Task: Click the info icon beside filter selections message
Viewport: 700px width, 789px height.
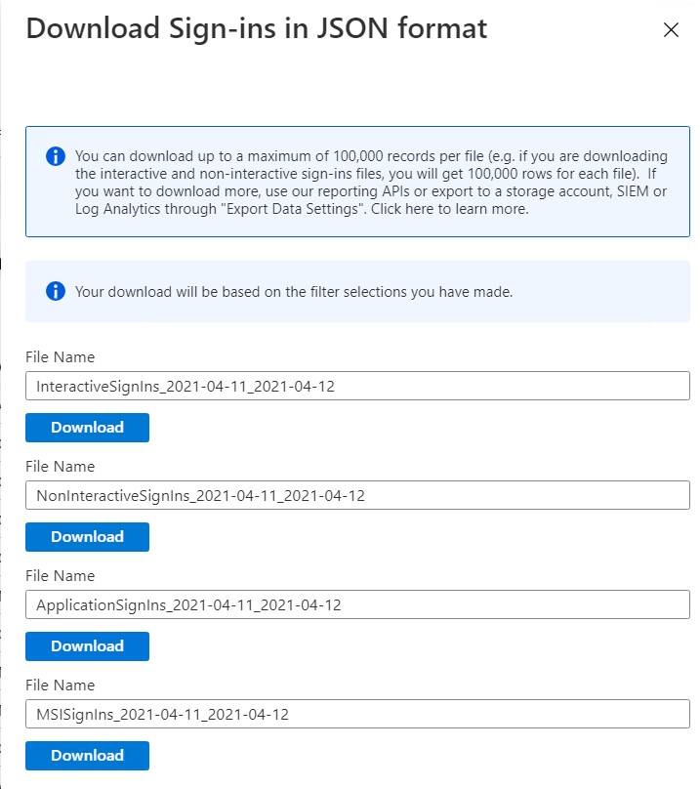Action: [56, 291]
